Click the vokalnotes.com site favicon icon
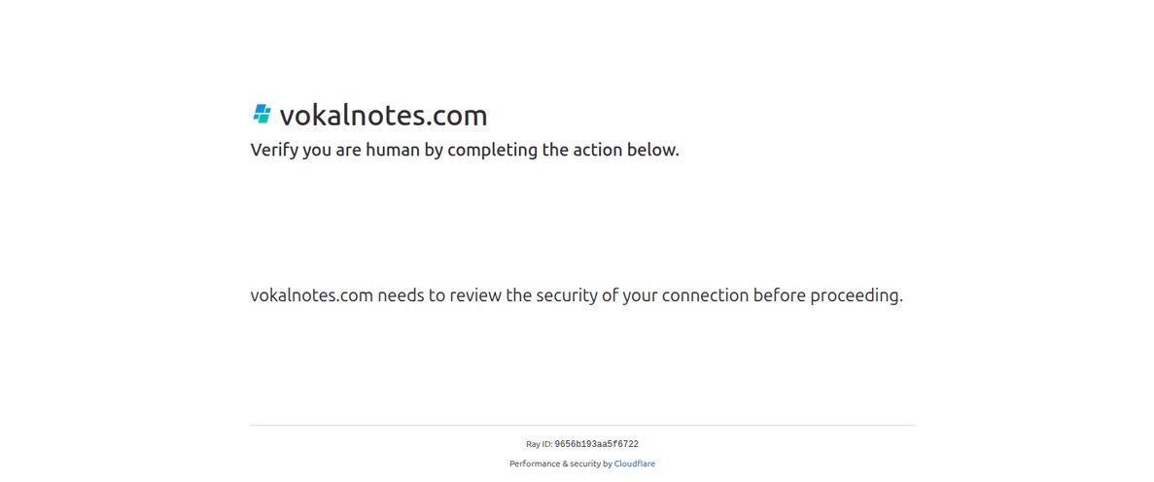 [262, 114]
